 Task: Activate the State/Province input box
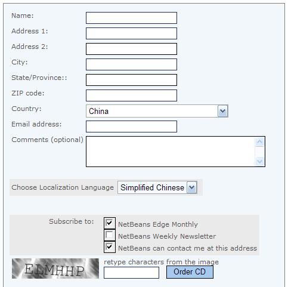(x=131, y=80)
